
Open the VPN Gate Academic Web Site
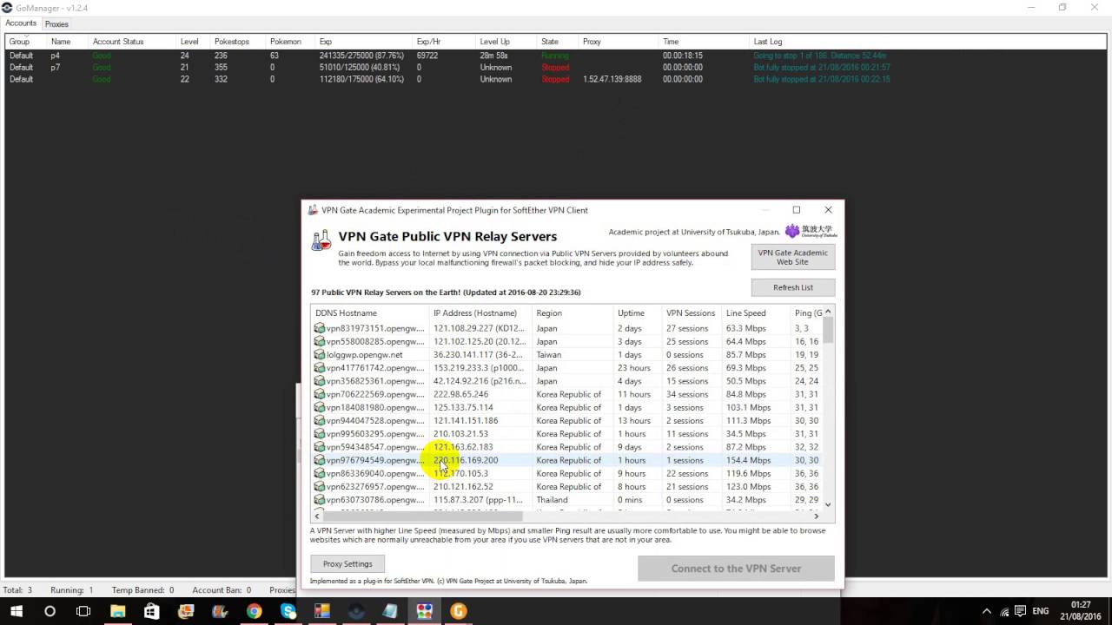tap(792, 257)
